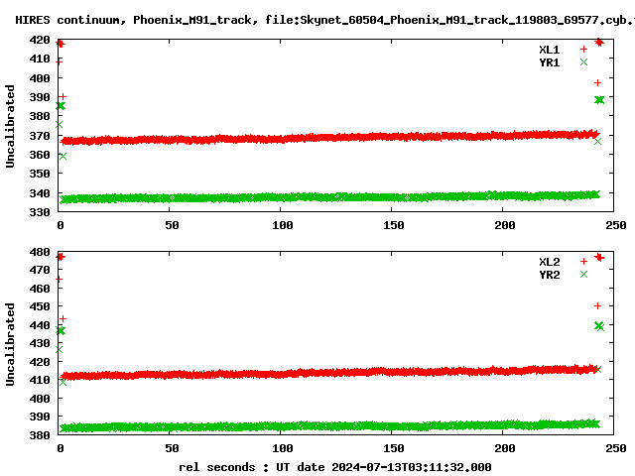Click the 250 x-axis tick label of top plot
The image size is (635, 476).
pos(616,225)
